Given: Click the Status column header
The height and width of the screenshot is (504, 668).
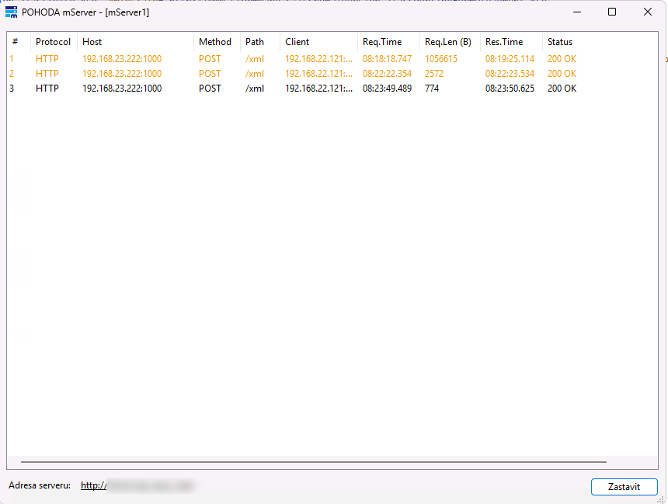Looking at the screenshot, I should (559, 42).
